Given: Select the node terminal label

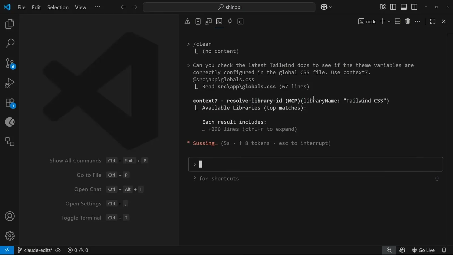Looking at the screenshot, I should 367,22.
